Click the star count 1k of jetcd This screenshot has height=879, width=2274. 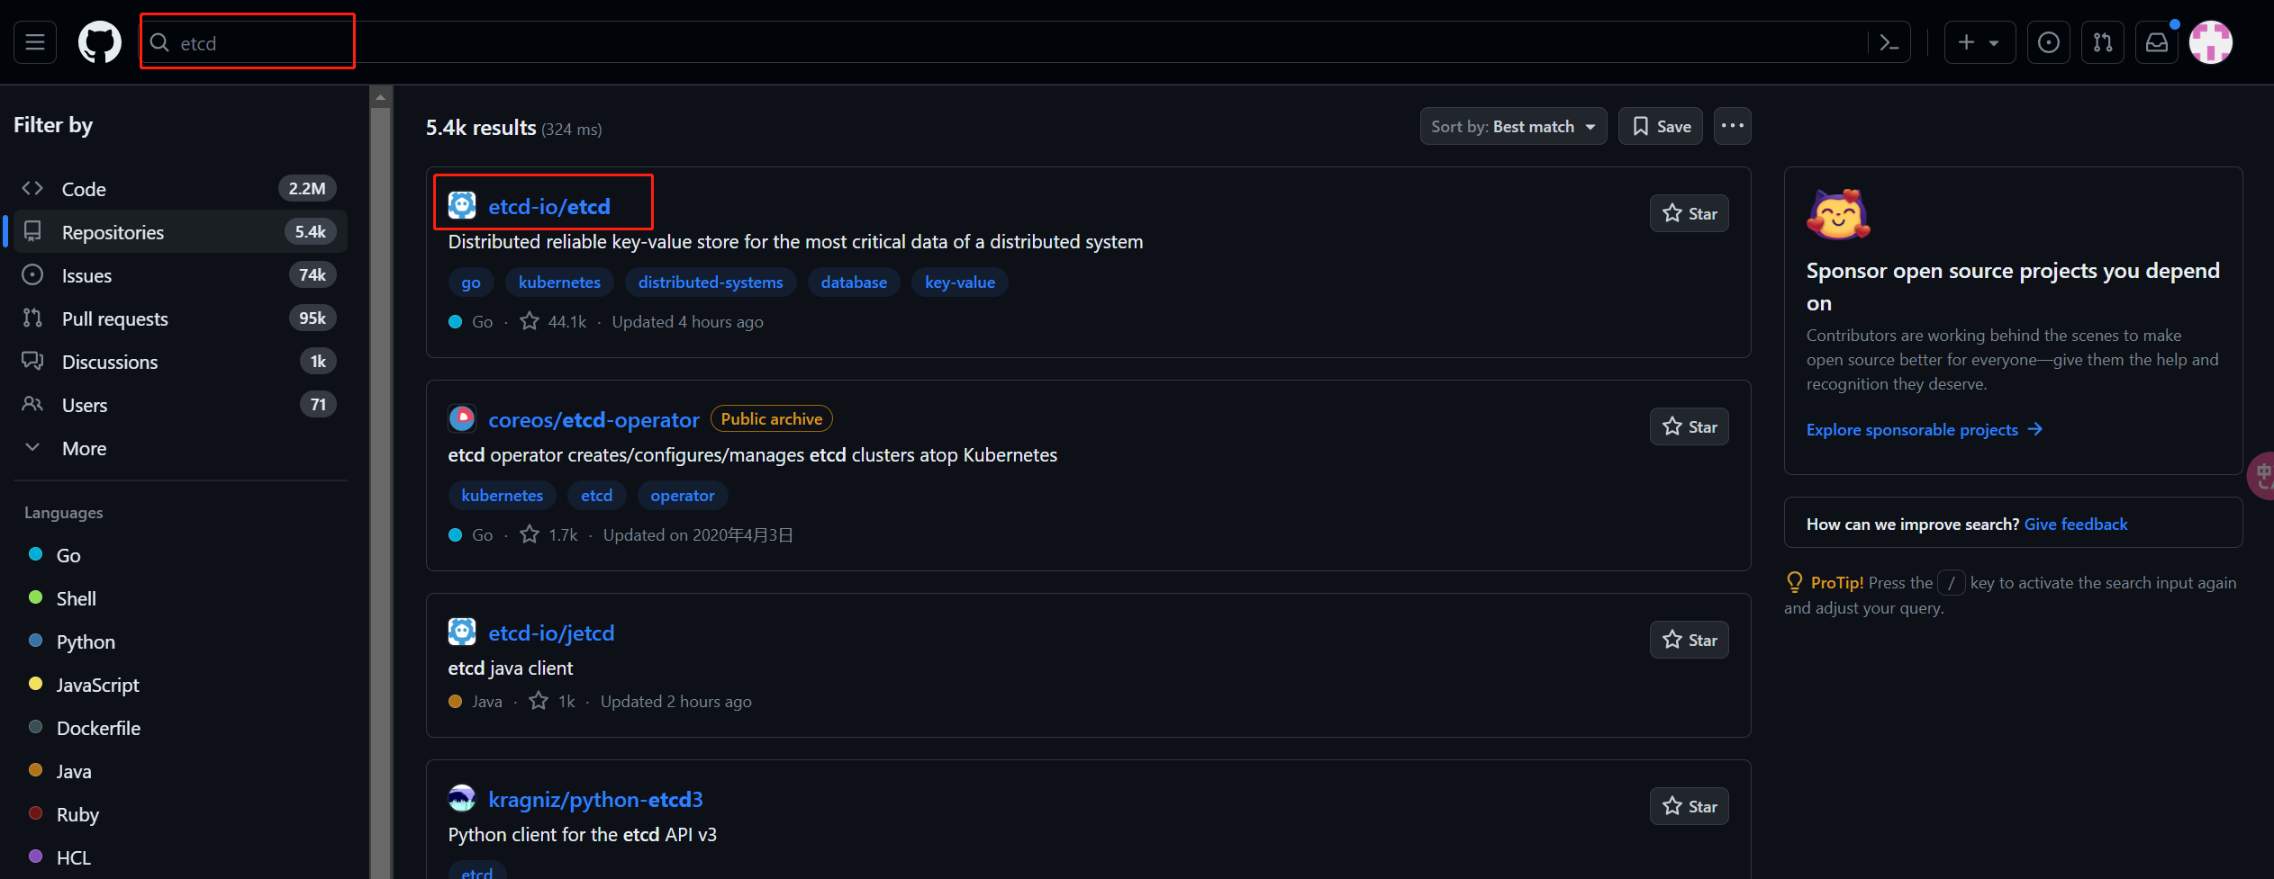pos(552,701)
